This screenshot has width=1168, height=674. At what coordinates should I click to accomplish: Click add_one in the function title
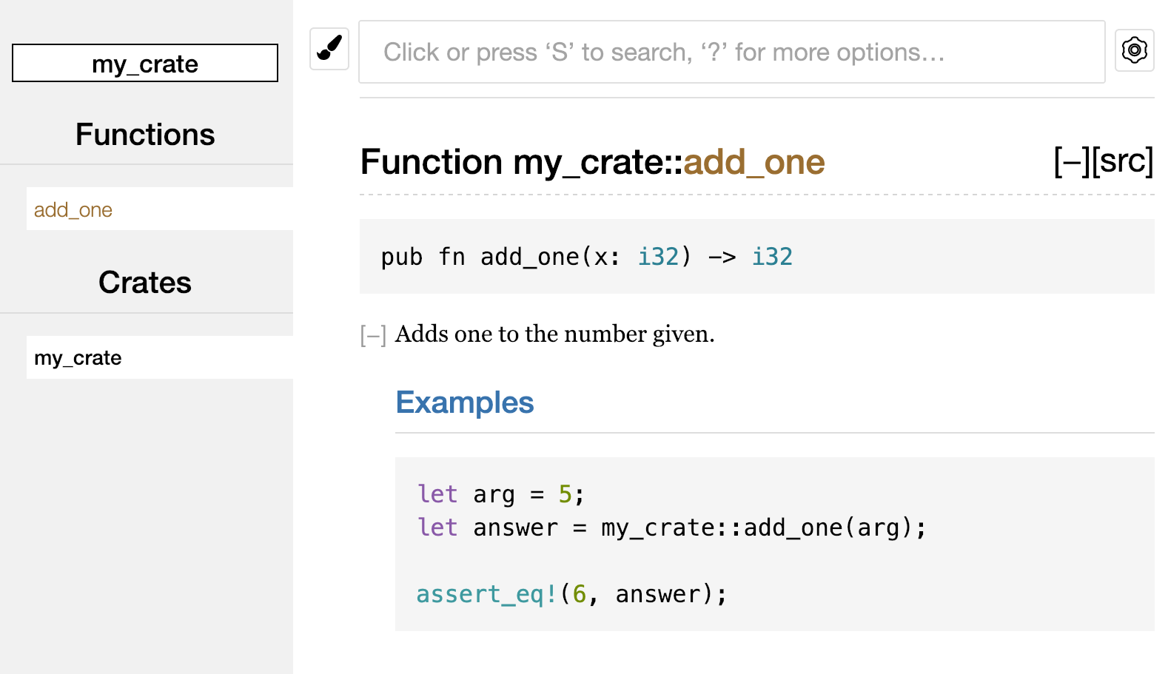754,162
